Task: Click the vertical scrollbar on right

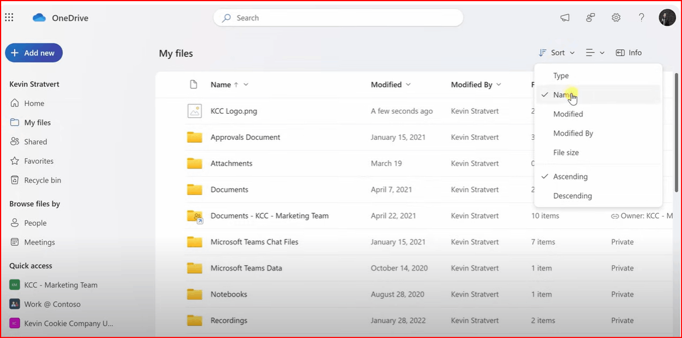Action: click(676, 132)
